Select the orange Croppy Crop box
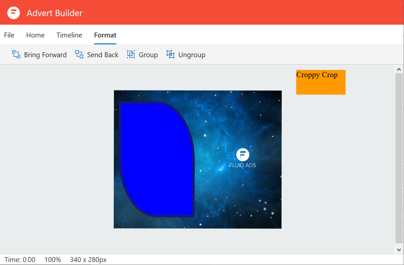 click(x=321, y=83)
